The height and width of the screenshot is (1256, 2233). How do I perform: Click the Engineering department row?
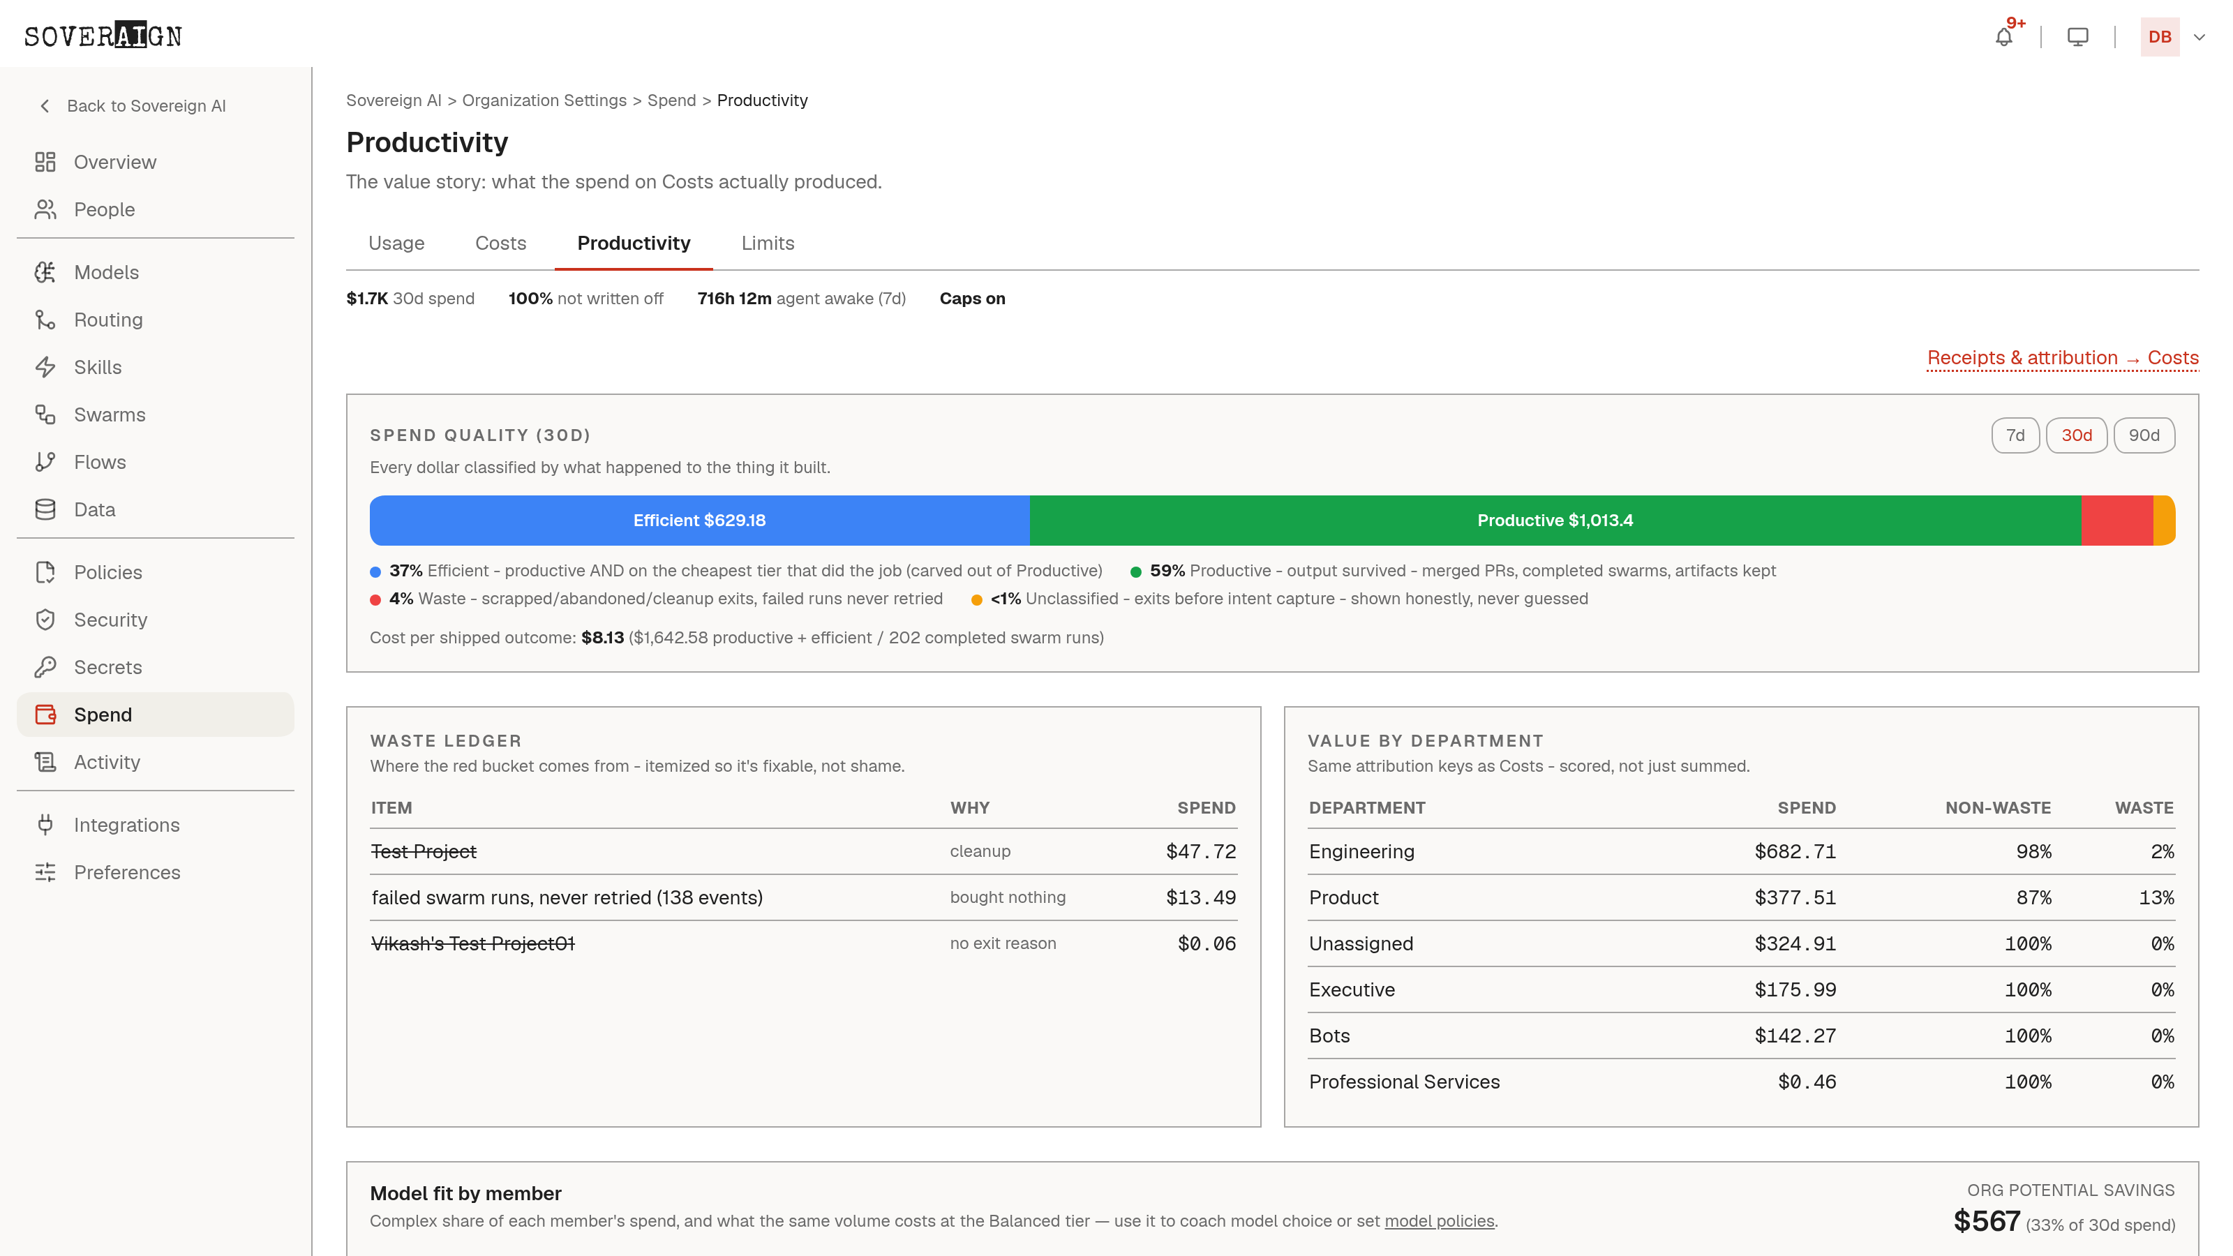(1740, 851)
